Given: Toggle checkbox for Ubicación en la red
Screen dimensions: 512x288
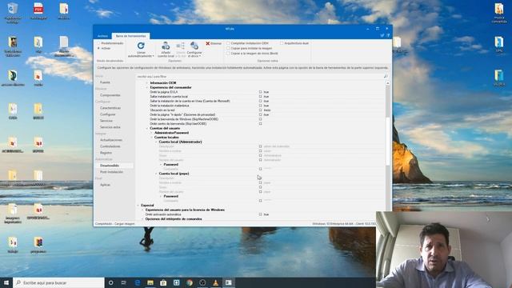Looking at the screenshot, I should click(260, 110).
